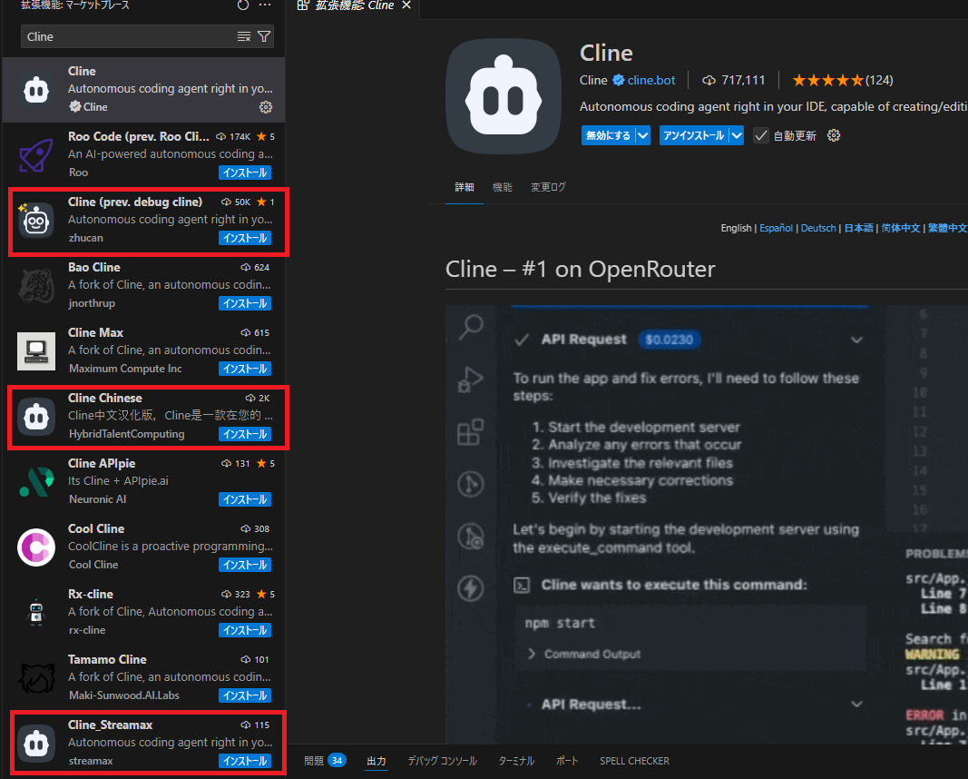Click the verified publisher badge
The width and height of the screenshot is (968, 779).
(618, 80)
